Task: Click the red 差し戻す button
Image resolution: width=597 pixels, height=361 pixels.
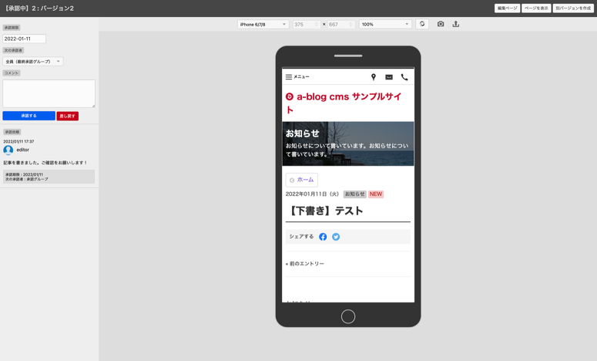Action: (67, 116)
